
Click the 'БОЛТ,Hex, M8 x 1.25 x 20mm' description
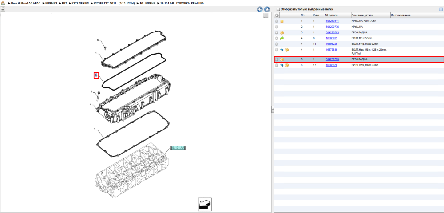click(369, 51)
